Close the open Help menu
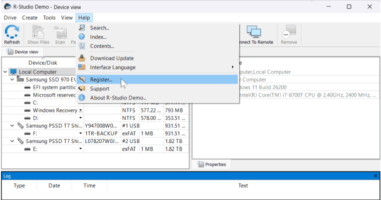The width and height of the screenshot is (381, 200). (x=84, y=17)
